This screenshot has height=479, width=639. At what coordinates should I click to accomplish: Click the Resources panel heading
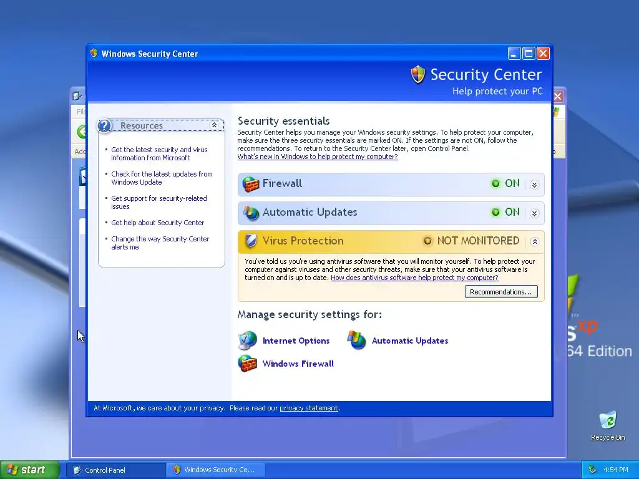pos(142,125)
